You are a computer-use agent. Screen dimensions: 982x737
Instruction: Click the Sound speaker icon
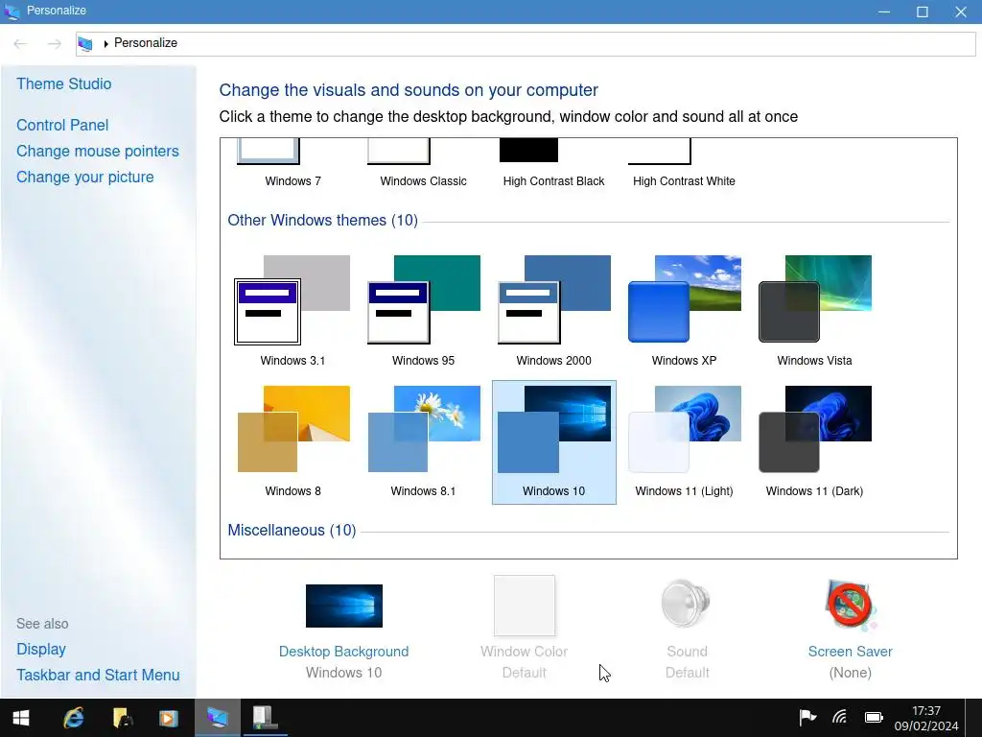(x=687, y=604)
